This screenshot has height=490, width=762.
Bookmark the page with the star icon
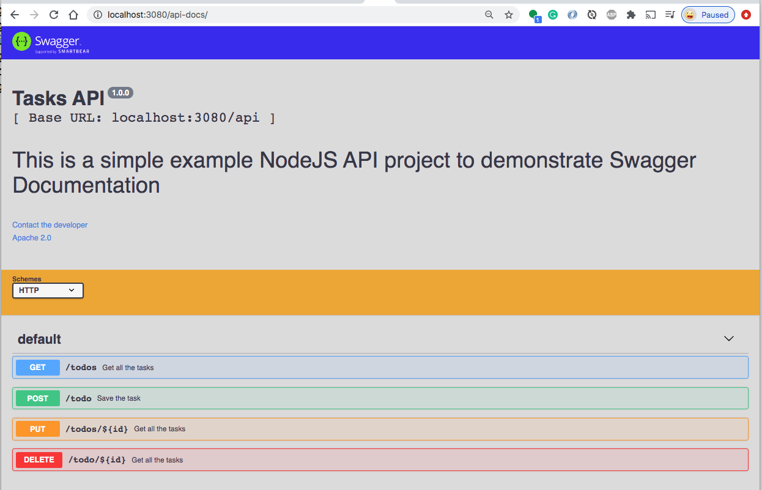pyautogui.click(x=509, y=14)
